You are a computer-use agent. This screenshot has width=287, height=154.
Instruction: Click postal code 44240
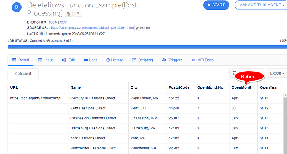coord(181,108)
